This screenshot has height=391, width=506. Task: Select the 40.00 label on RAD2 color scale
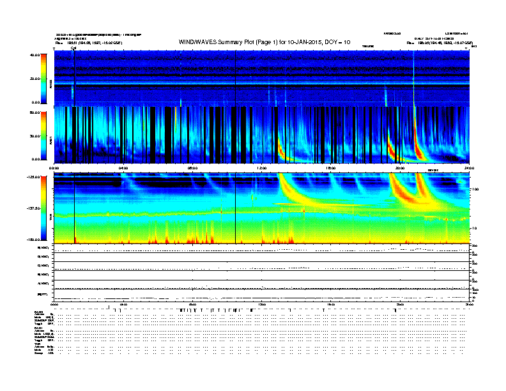(34, 55)
